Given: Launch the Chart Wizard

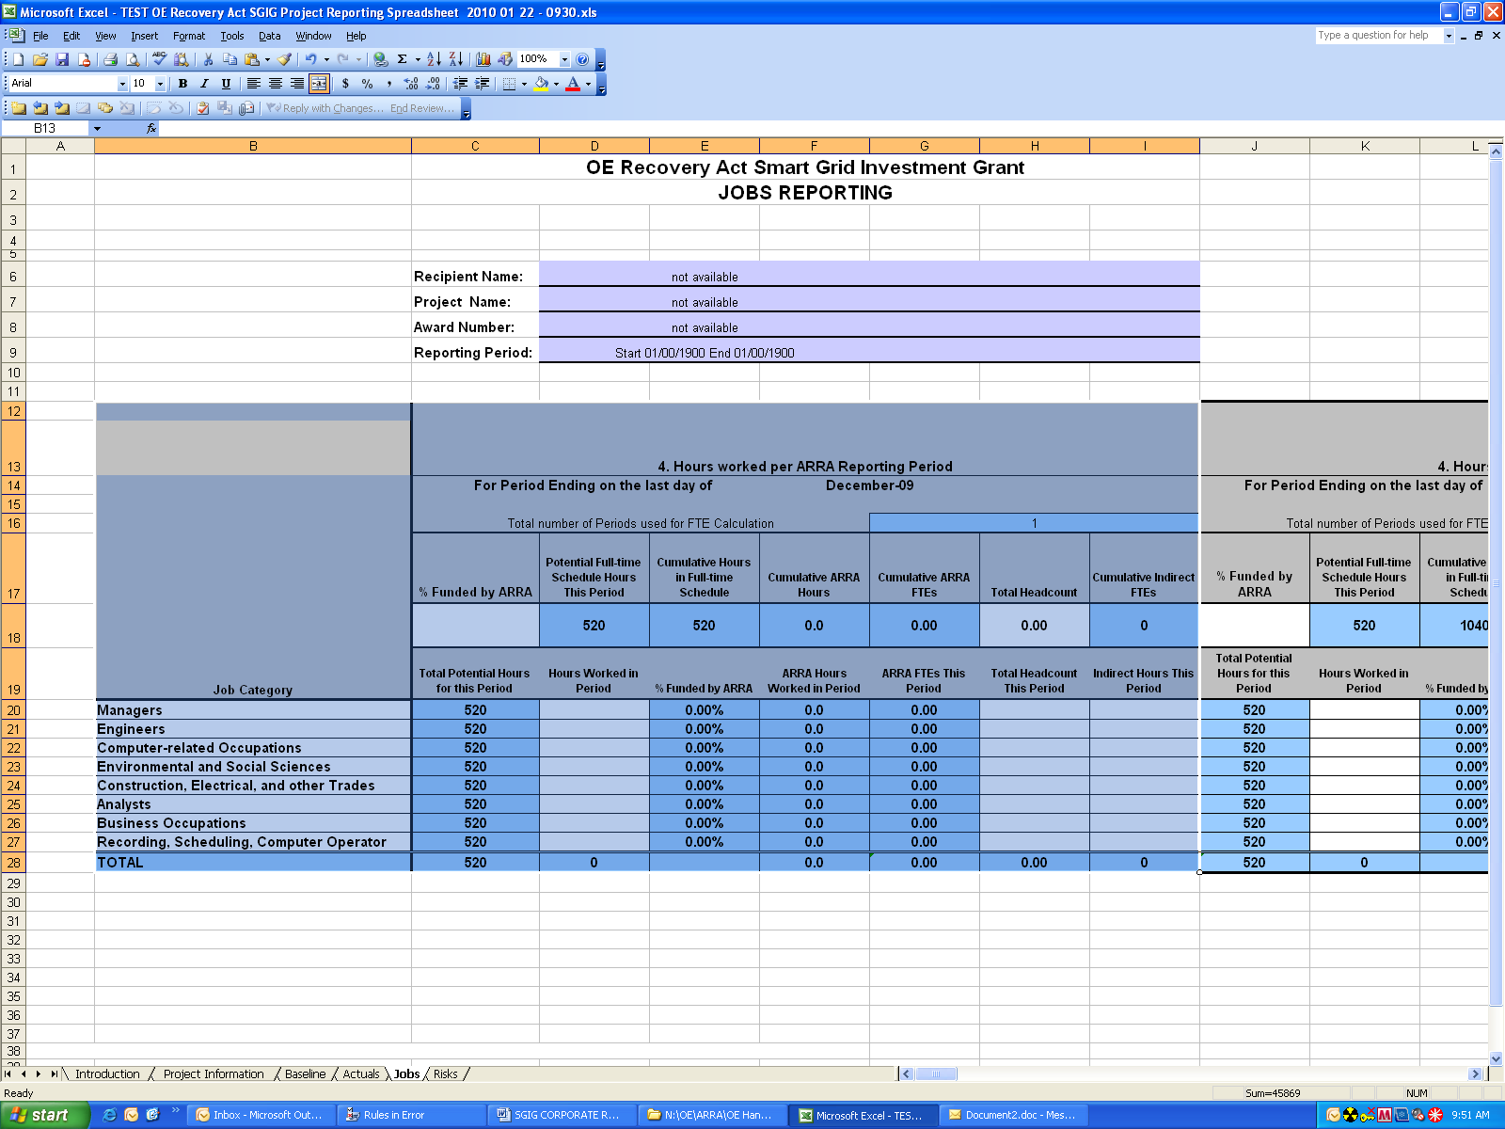Looking at the screenshot, I should point(483,59).
